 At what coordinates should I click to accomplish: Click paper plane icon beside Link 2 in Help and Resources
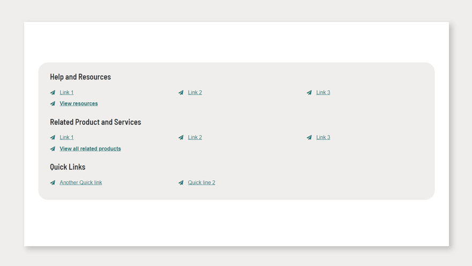point(181,93)
